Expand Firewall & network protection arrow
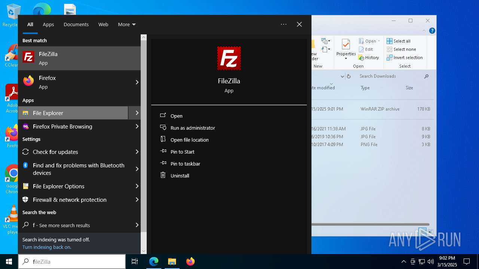 point(137,200)
